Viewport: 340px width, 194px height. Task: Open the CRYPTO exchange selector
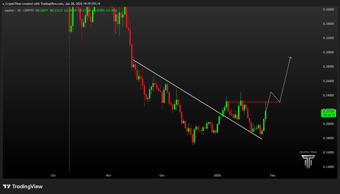28,10
